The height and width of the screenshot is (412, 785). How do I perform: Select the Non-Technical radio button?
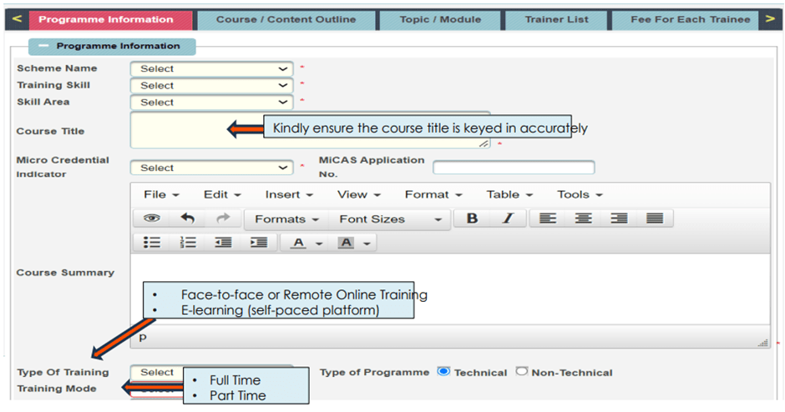(x=522, y=372)
